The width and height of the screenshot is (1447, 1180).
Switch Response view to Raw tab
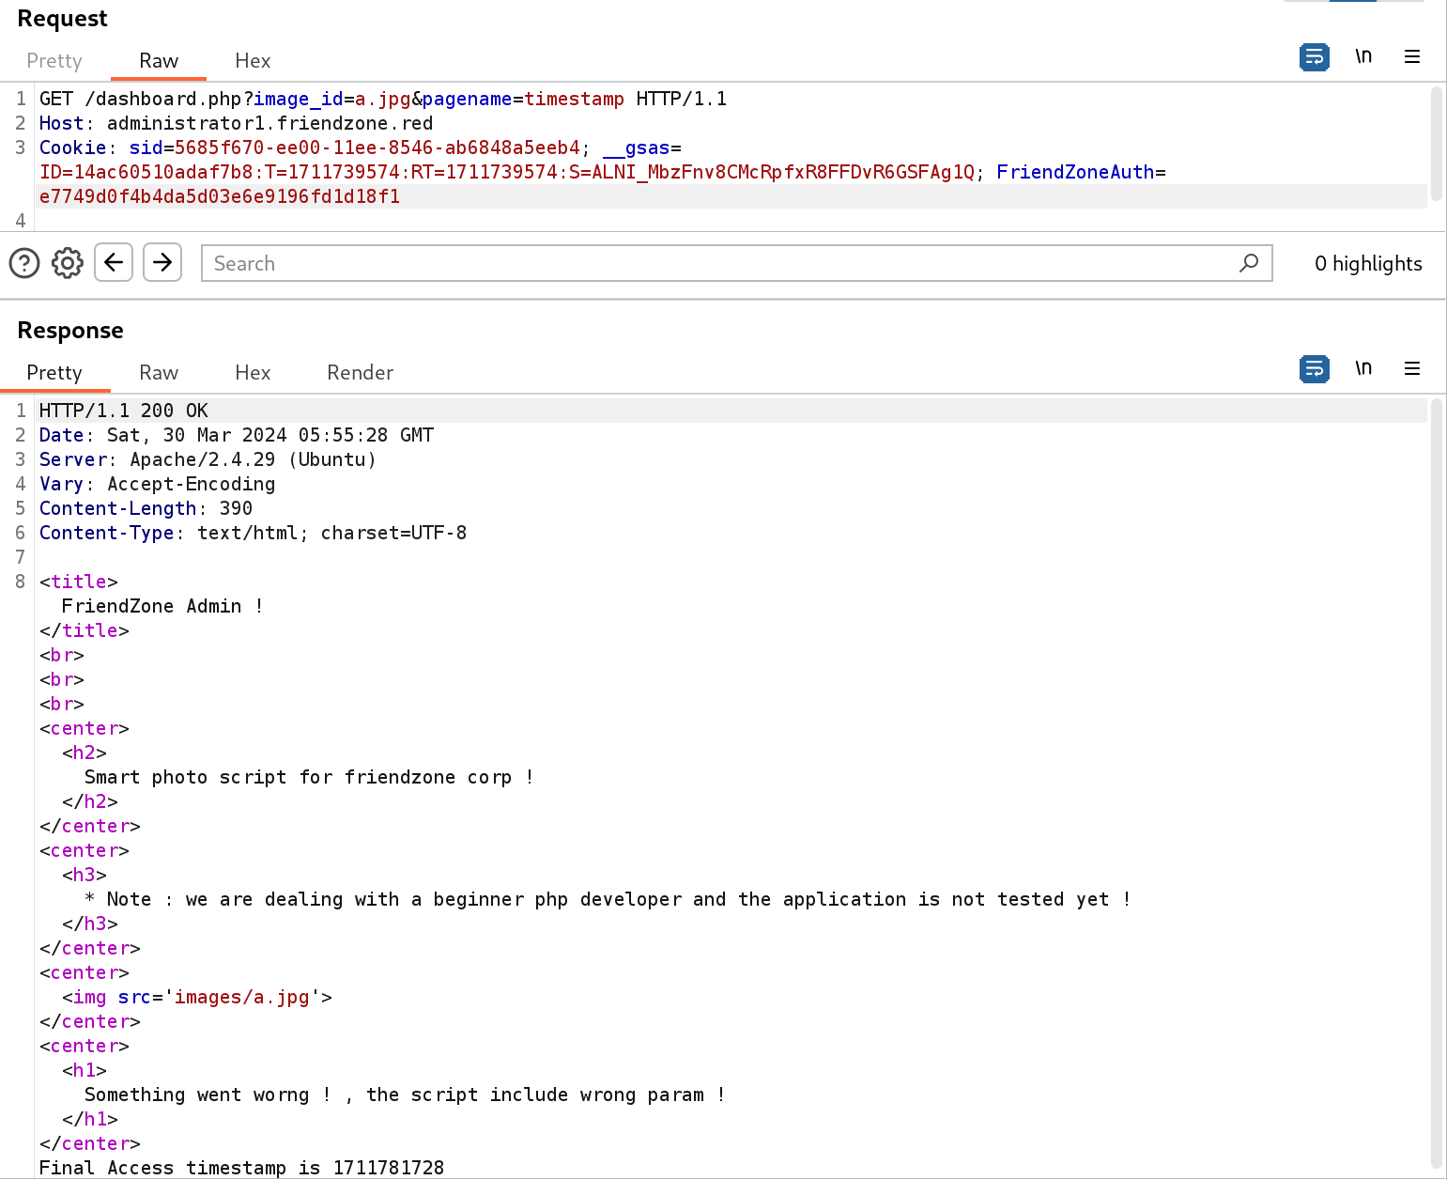tap(159, 373)
